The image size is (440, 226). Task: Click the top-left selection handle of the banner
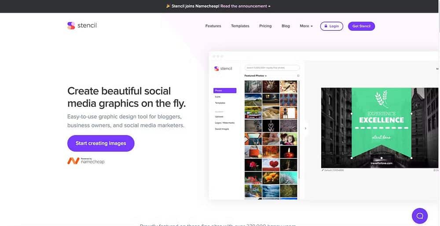pyautogui.click(x=352, y=113)
